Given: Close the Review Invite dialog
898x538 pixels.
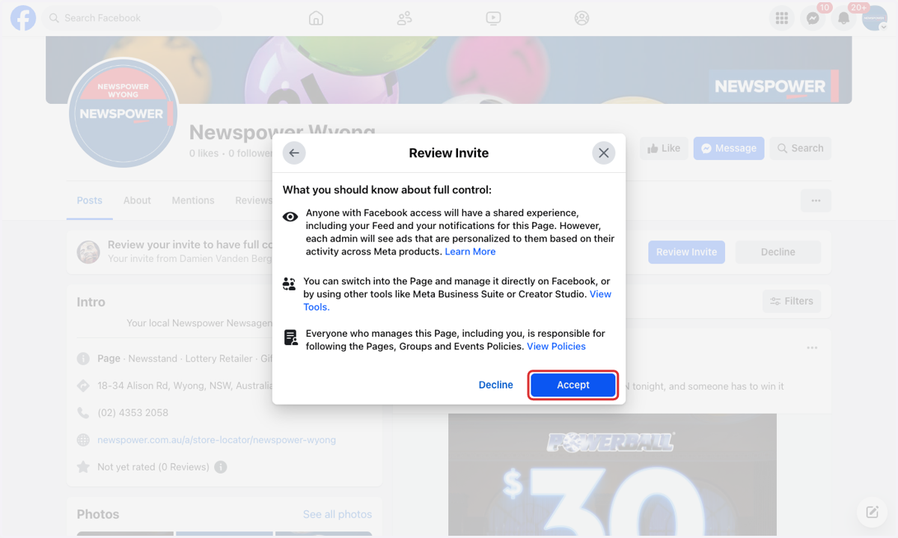Looking at the screenshot, I should pos(604,153).
